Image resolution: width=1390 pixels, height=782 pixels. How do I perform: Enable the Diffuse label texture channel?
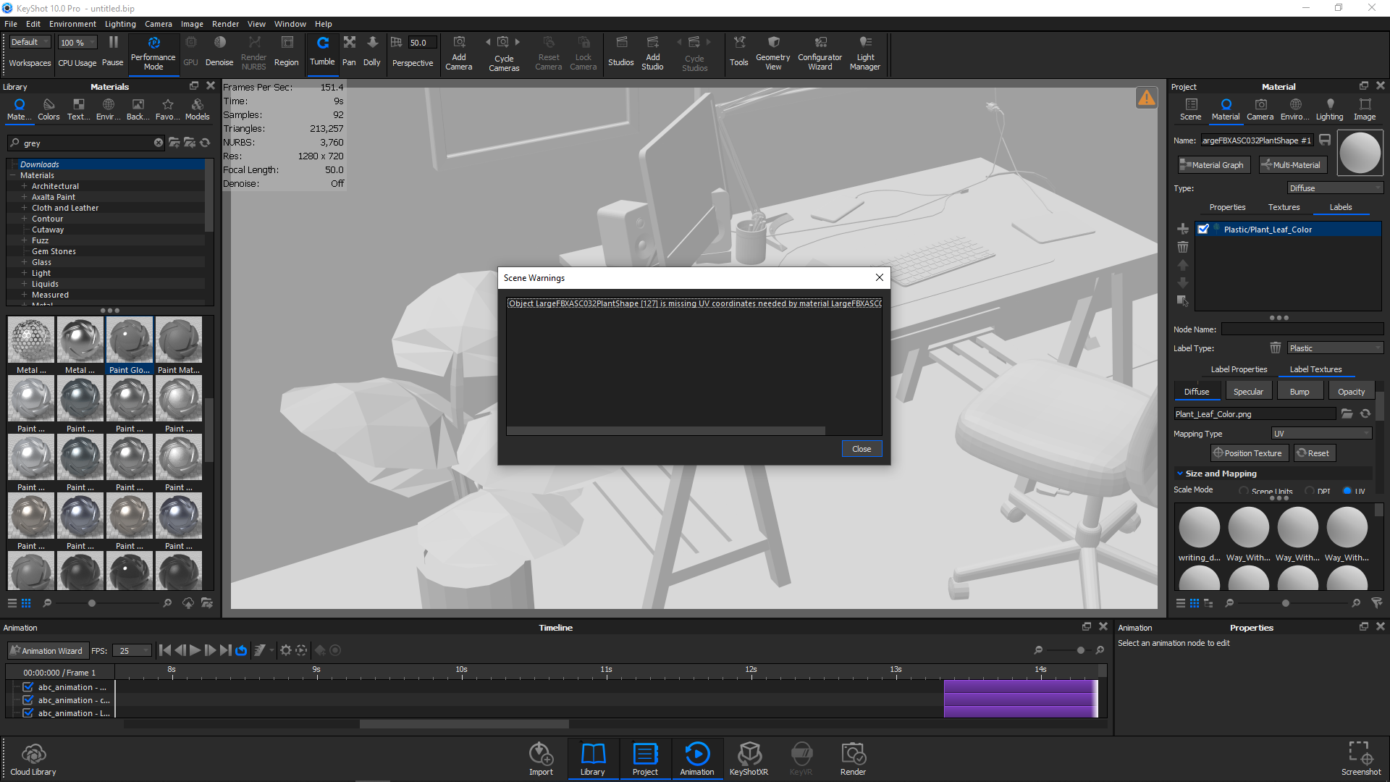coord(1196,390)
